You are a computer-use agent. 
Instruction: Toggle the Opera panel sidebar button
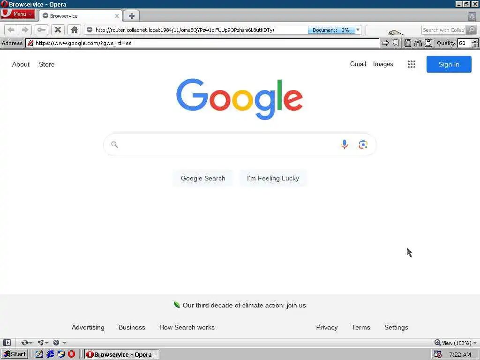pyautogui.click(x=7, y=343)
